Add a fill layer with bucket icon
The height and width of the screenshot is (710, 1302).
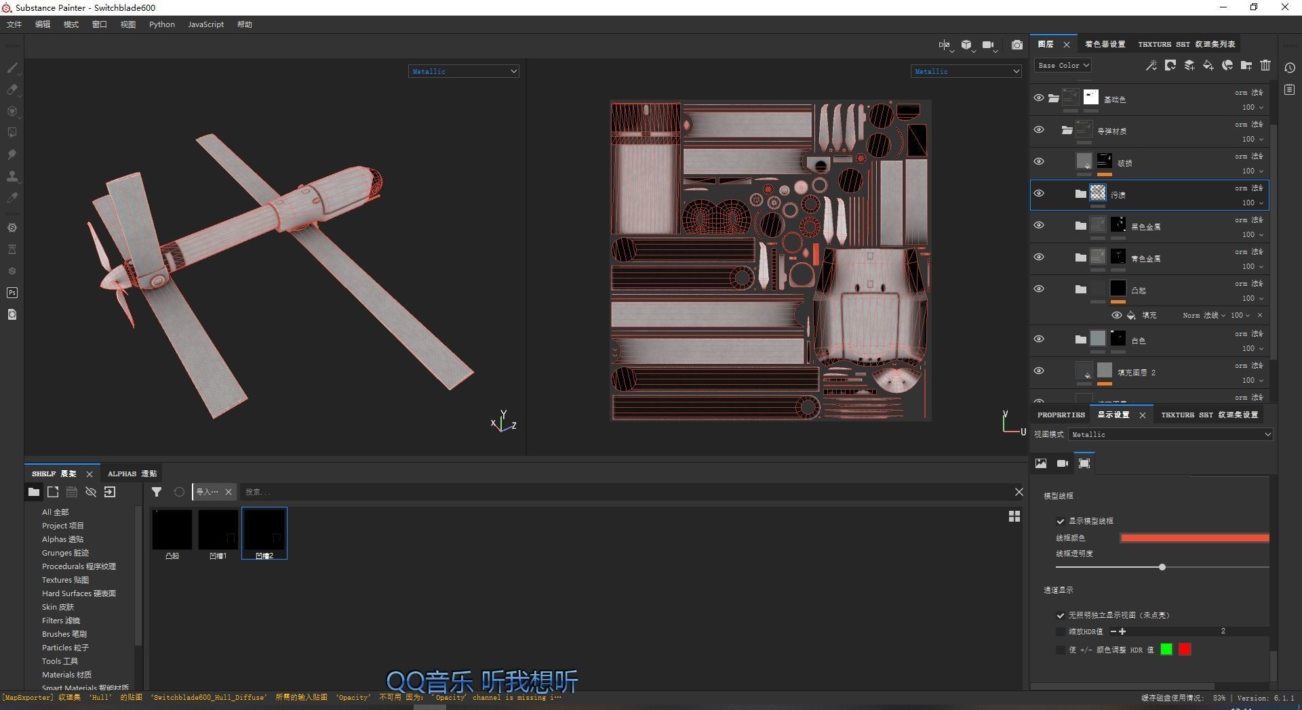coord(1208,65)
